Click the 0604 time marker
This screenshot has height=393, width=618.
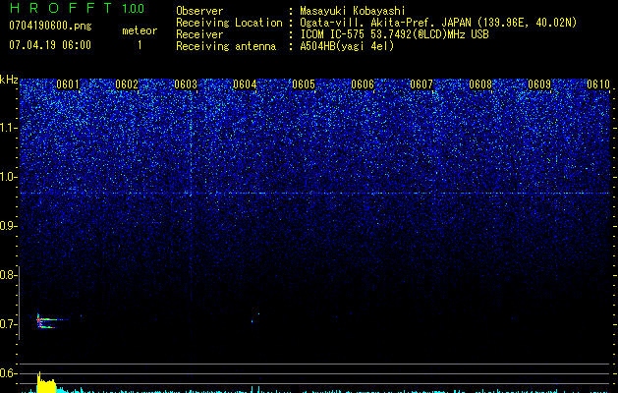245,84
